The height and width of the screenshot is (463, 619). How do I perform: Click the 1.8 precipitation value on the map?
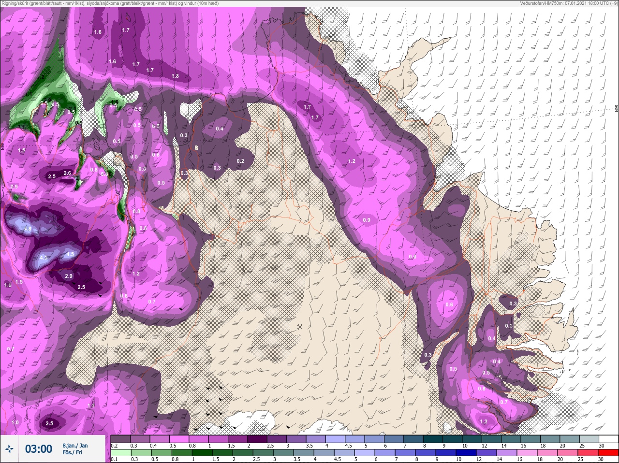pyautogui.click(x=175, y=76)
